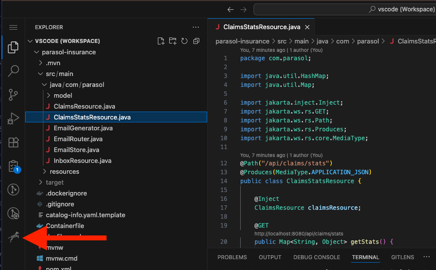
Task: Switch to the TERMINAL panel tab
Action: (x=365, y=258)
